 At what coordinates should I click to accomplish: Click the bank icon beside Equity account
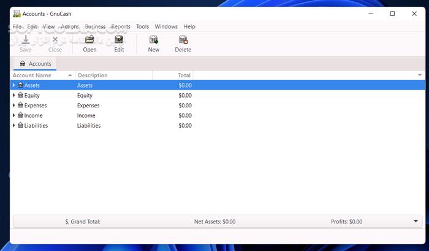pyautogui.click(x=20, y=96)
